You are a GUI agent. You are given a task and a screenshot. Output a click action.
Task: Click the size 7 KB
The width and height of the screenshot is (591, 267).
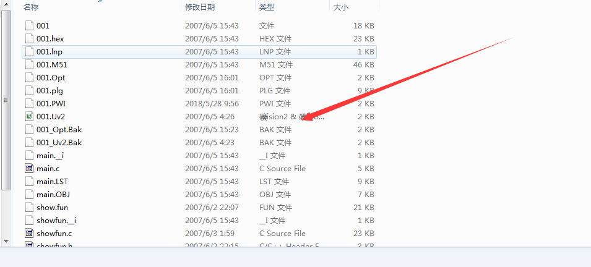coord(366,194)
